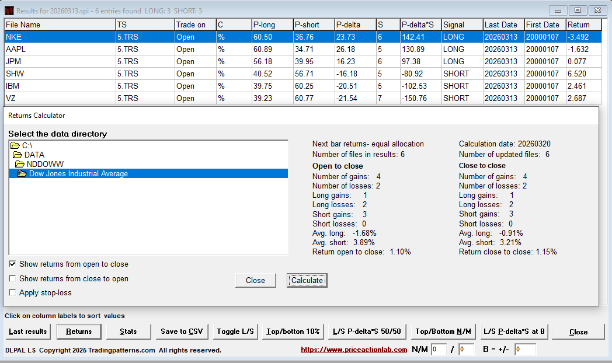Sort by the S column header
The width and height of the screenshot is (612, 363).
point(388,25)
